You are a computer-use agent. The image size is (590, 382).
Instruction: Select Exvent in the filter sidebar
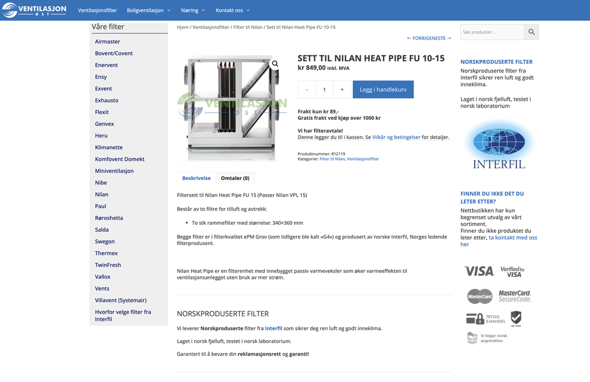(103, 88)
